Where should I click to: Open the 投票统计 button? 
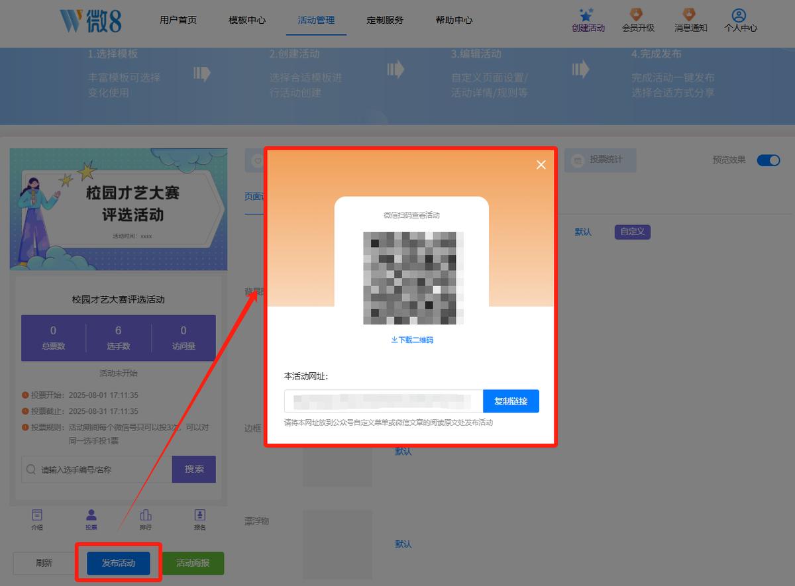click(x=600, y=160)
